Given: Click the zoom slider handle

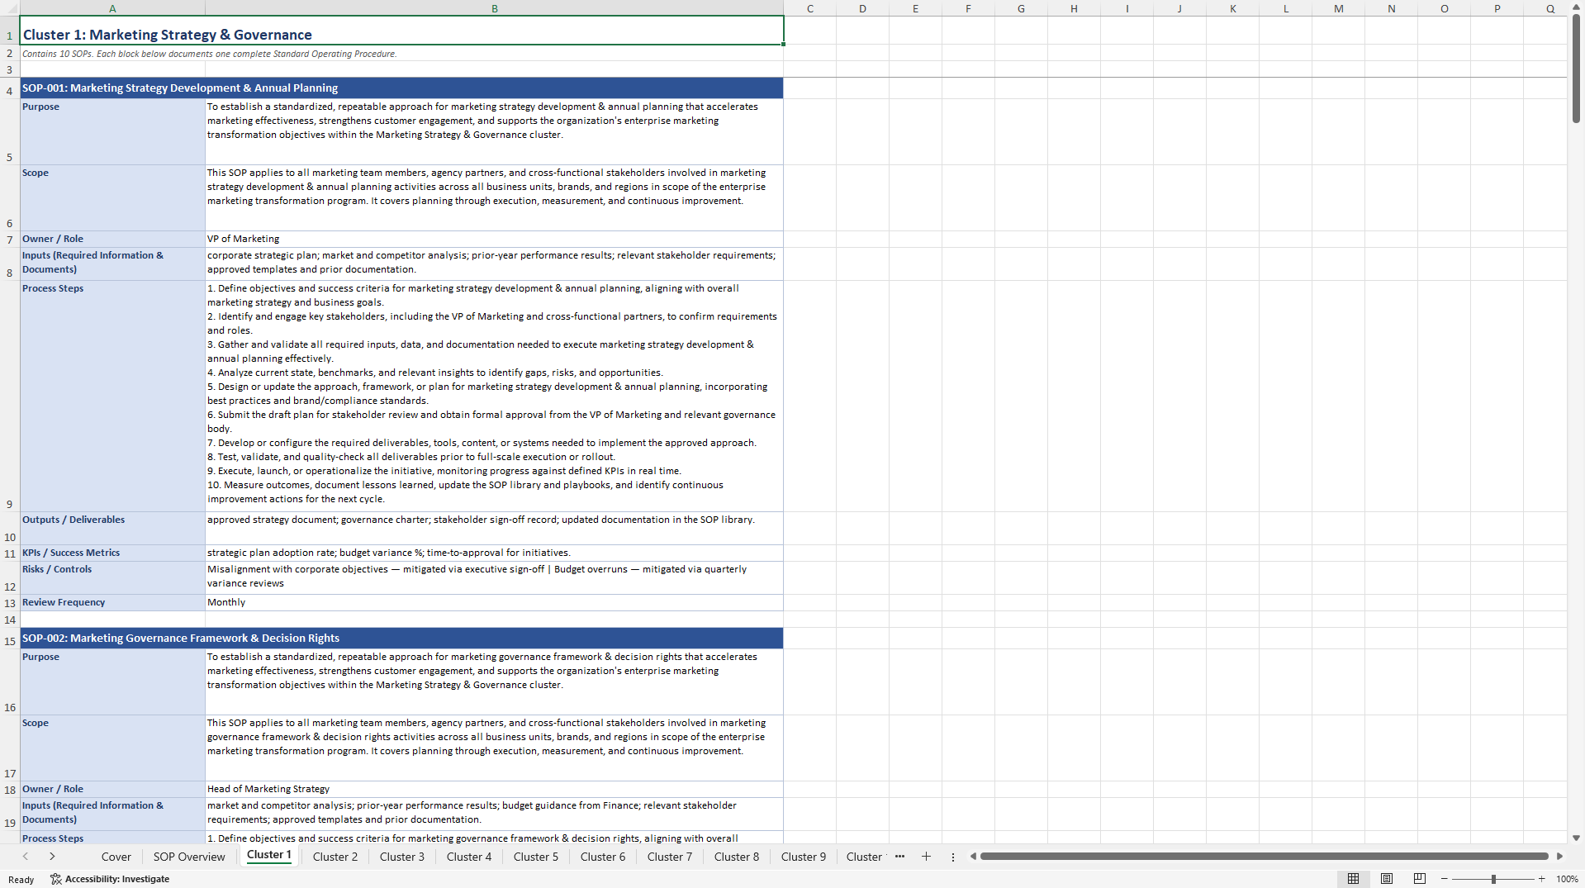Looking at the screenshot, I should (1493, 879).
